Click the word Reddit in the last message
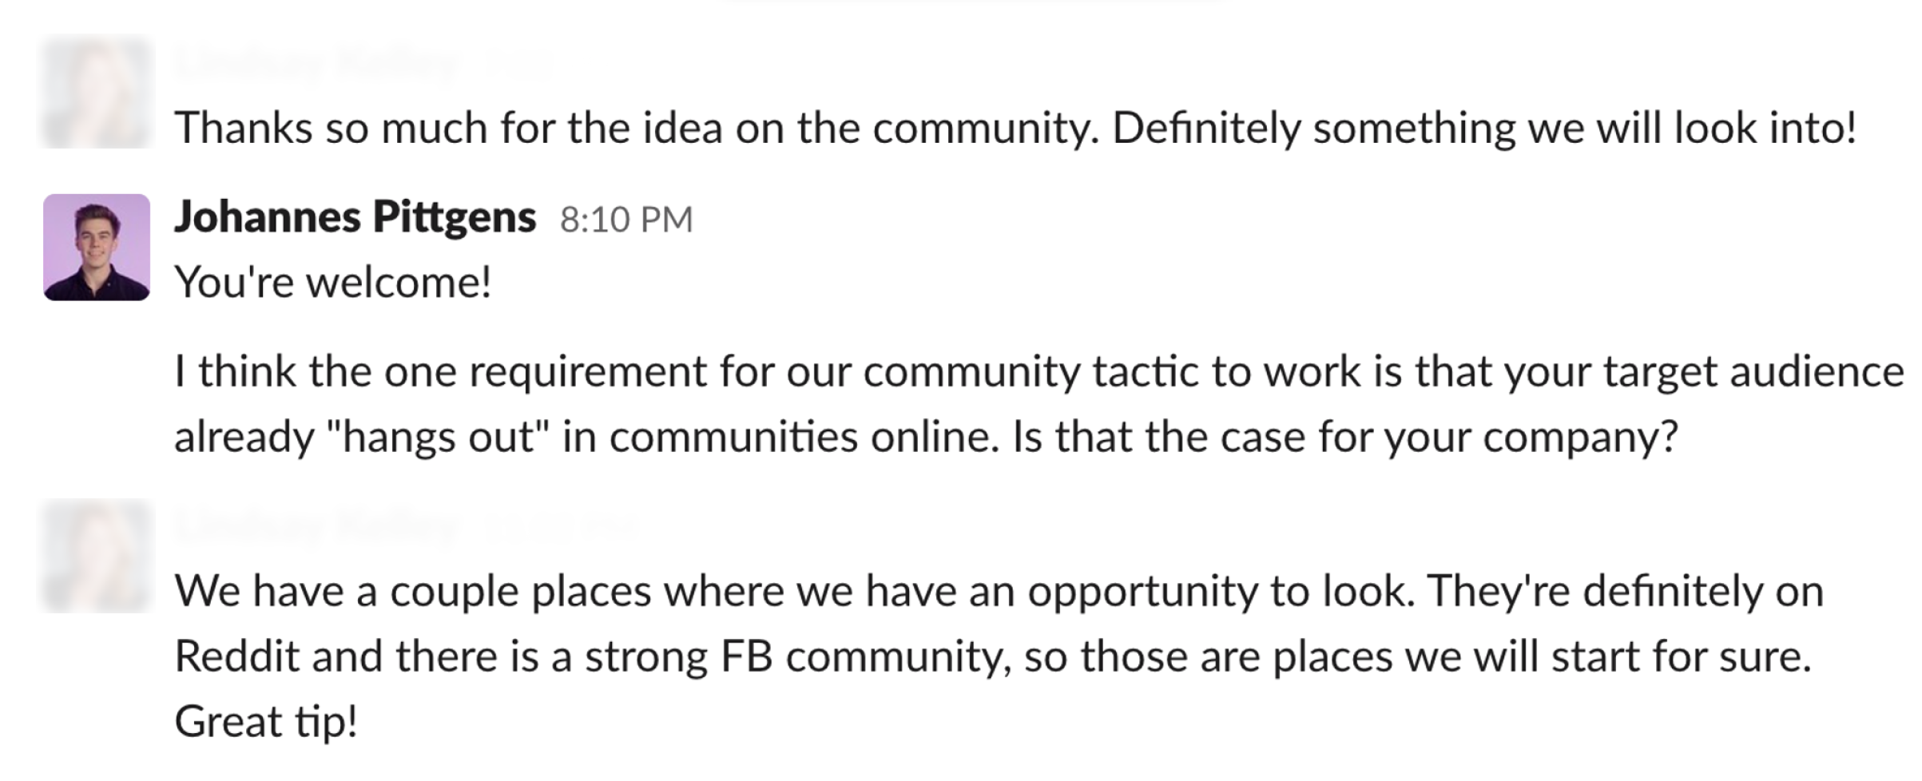 (236, 657)
